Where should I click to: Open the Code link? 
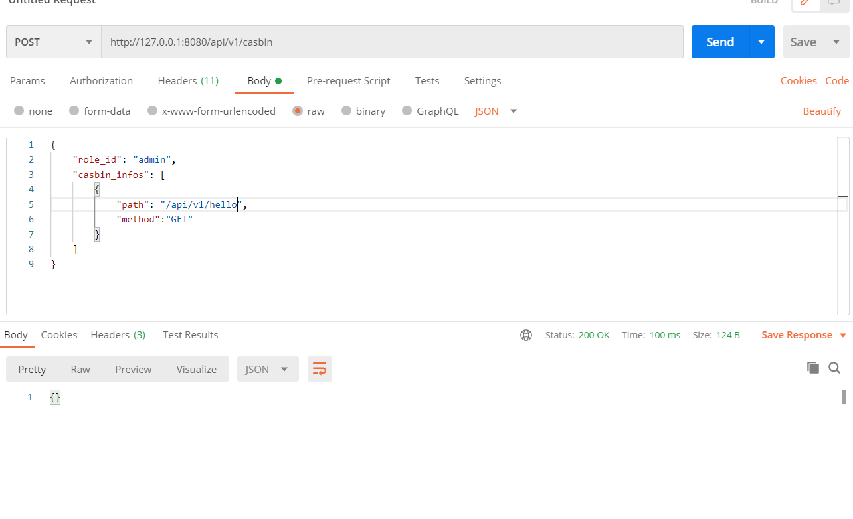click(x=837, y=80)
